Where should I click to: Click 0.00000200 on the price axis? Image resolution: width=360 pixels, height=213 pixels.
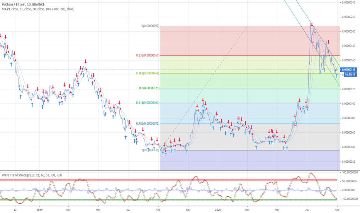coord(348,31)
